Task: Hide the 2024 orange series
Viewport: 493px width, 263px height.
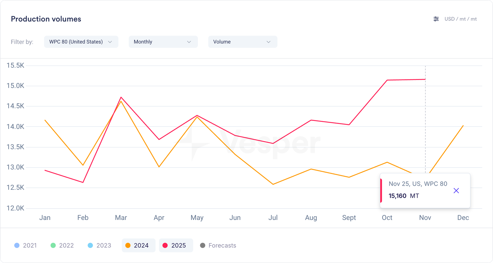Action: [138, 245]
